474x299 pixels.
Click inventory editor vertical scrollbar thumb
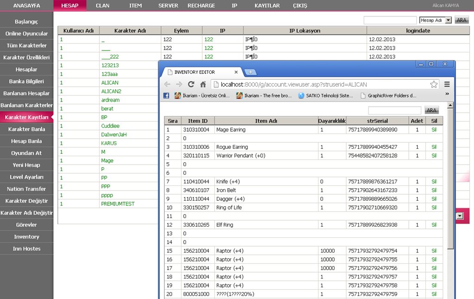point(450,178)
